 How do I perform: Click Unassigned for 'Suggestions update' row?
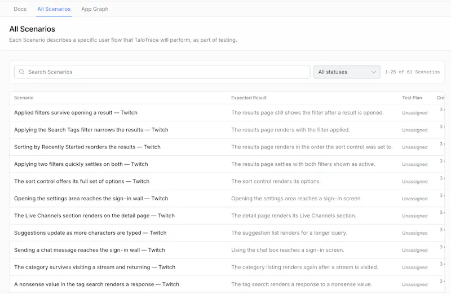(415, 233)
